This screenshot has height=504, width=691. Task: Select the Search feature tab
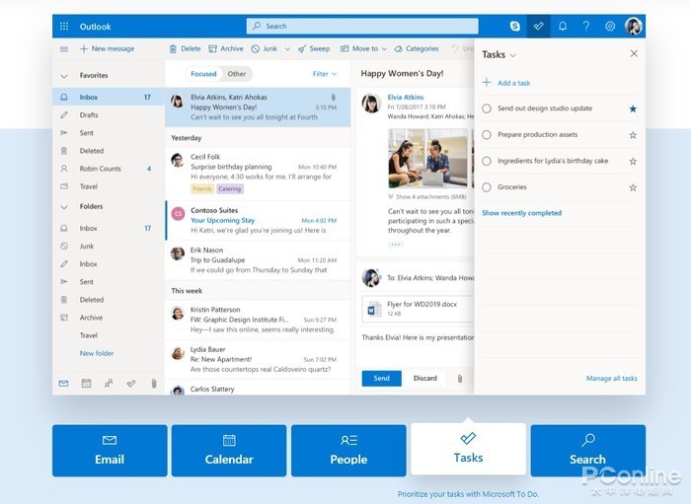(x=588, y=451)
